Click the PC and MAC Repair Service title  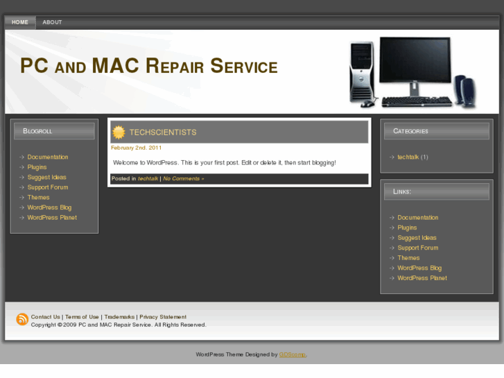coord(149,66)
